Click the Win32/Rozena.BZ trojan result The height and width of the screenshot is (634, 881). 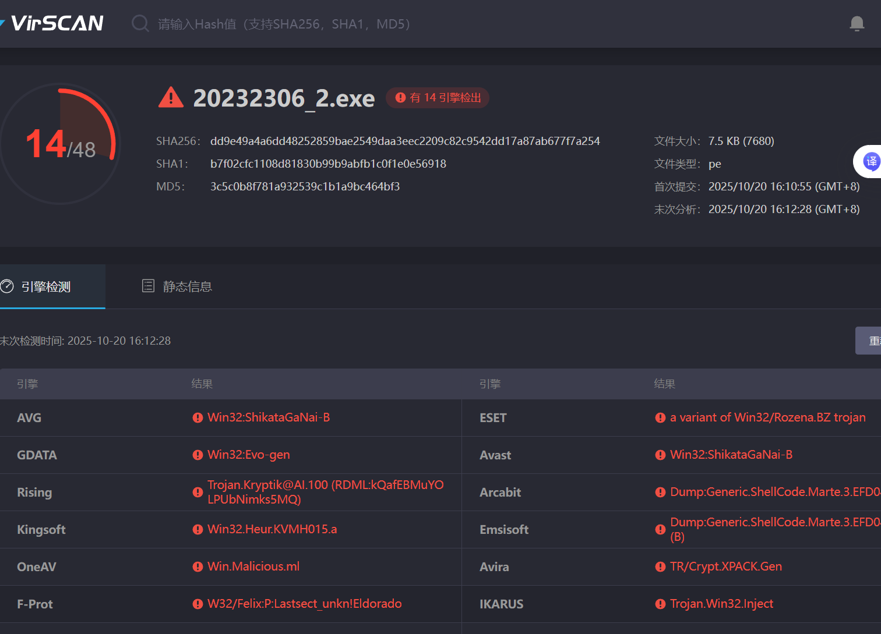pyautogui.click(x=768, y=417)
